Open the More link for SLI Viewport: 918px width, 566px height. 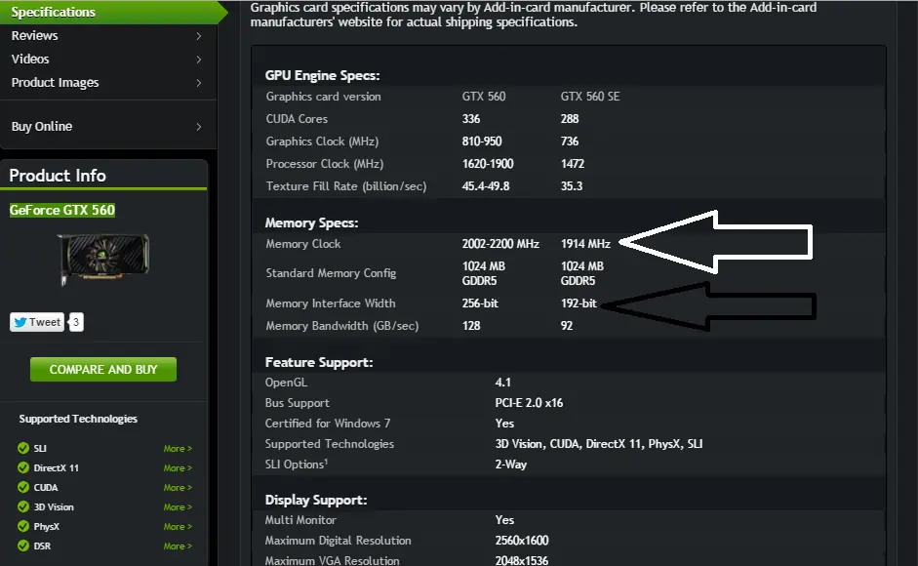click(178, 448)
